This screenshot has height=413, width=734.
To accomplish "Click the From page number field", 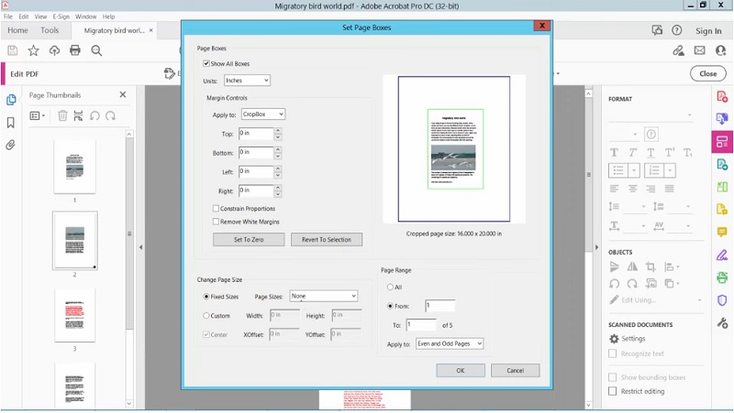I will click(440, 306).
